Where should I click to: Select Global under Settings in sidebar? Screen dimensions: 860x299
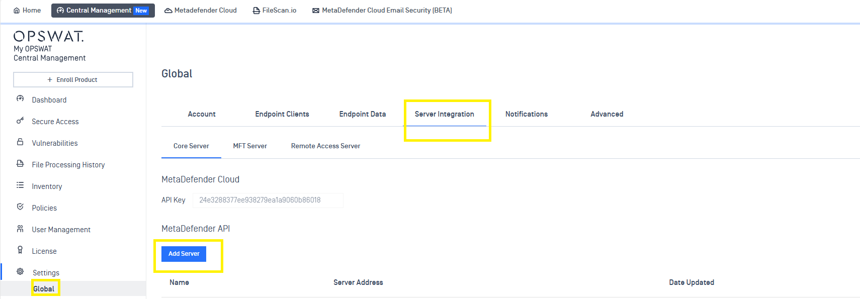pos(44,289)
